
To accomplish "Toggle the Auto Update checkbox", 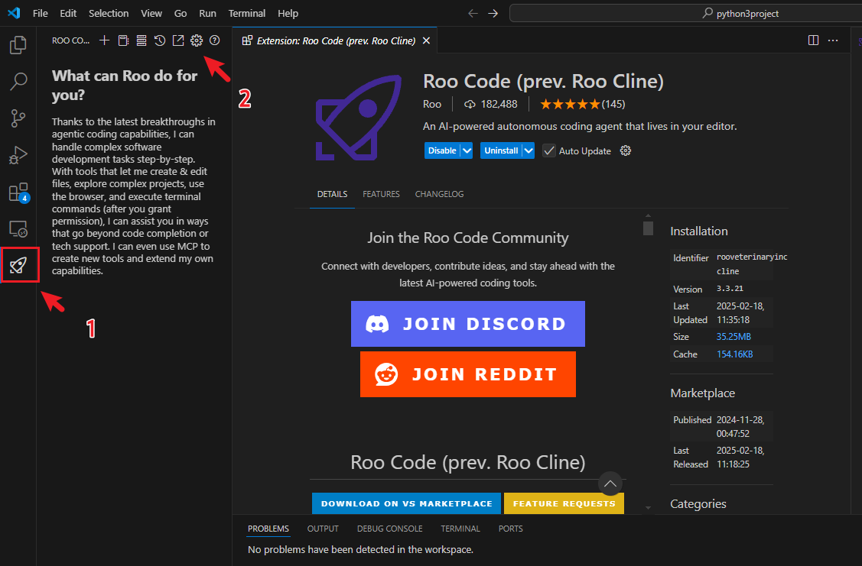I will click(x=548, y=150).
